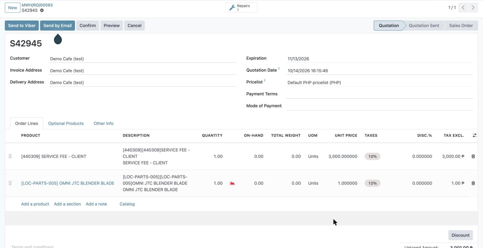
Task: Send the quotation by Email
Action: pyautogui.click(x=57, y=25)
